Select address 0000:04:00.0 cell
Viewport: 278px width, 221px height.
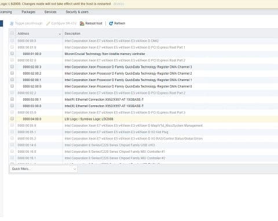tap(32, 119)
